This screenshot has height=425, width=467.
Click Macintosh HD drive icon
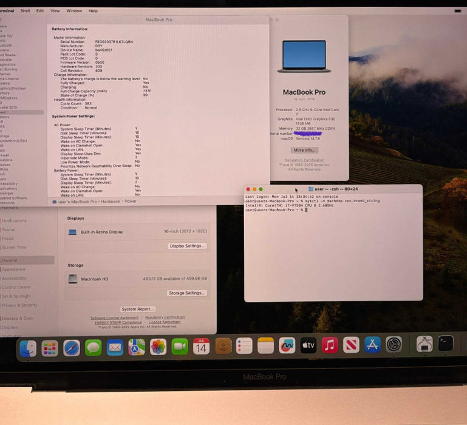click(73, 279)
